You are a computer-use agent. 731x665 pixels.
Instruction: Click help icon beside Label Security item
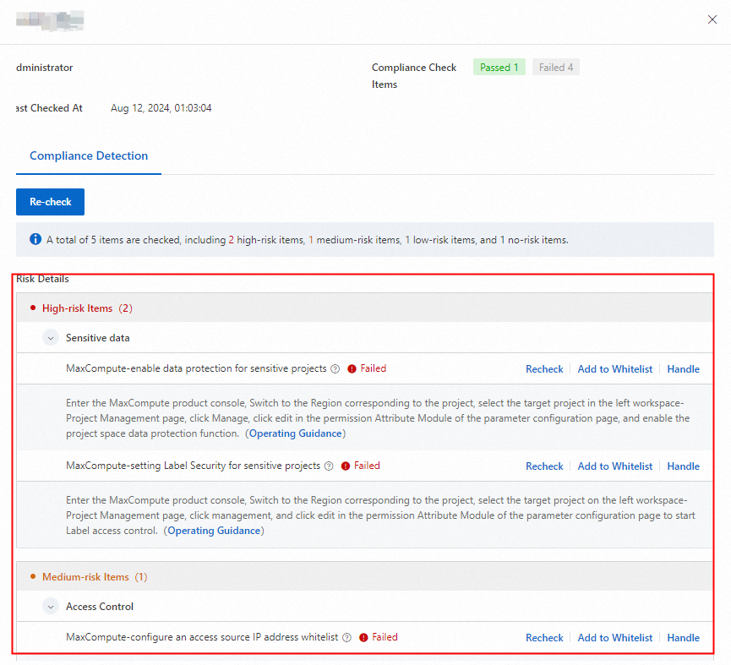329,466
